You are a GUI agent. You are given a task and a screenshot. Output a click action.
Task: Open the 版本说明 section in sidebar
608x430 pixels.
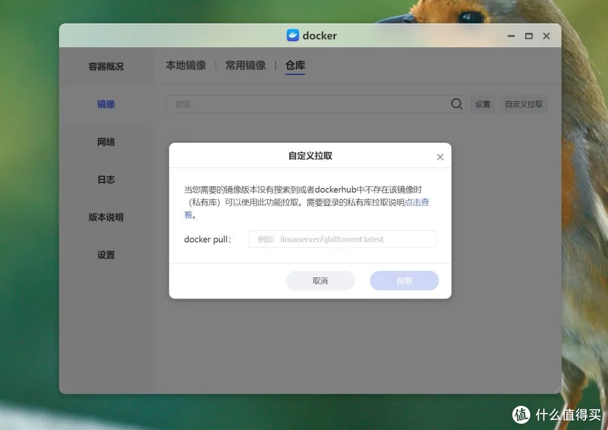(105, 217)
